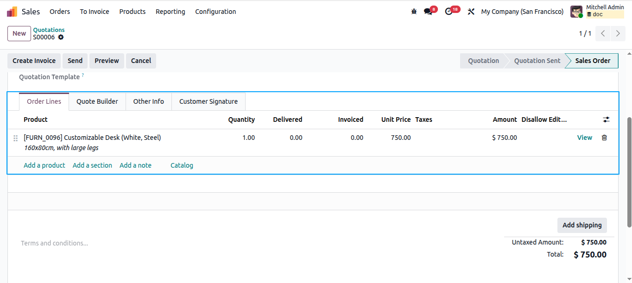Click the unit price cell 750.00

pyautogui.click(x=401, y=138)
